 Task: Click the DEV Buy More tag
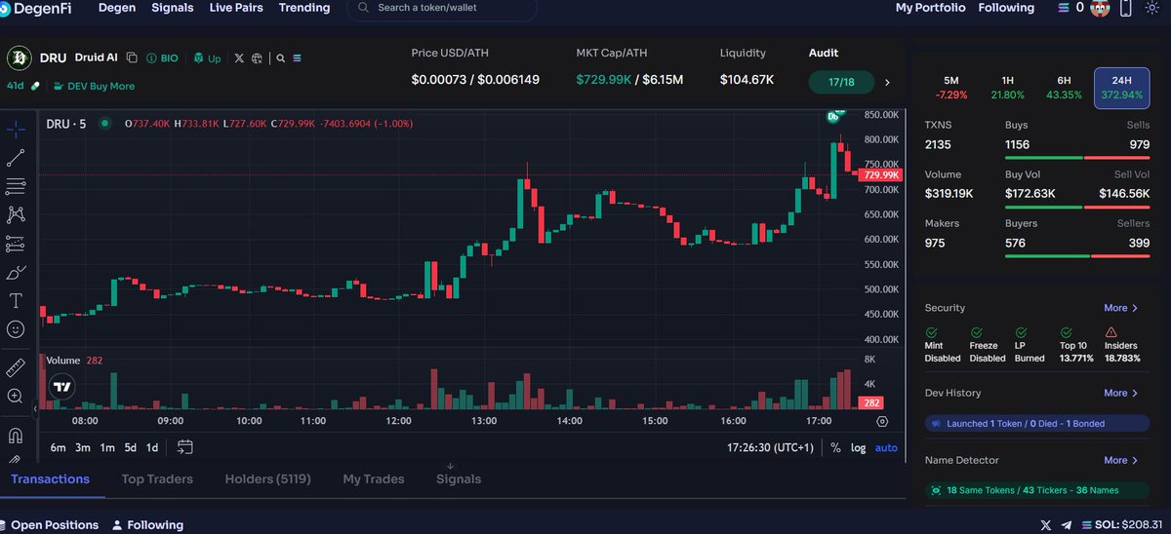pos(95,86)
